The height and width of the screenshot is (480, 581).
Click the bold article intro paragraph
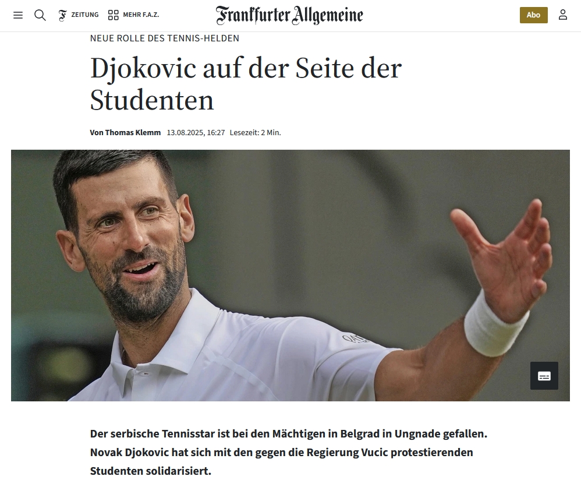pos(289,452)
